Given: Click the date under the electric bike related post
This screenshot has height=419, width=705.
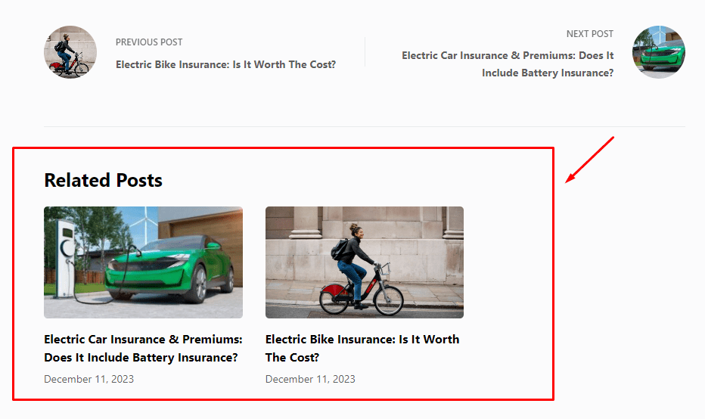Looking at the screenshot, I should (x=310, y=379).
